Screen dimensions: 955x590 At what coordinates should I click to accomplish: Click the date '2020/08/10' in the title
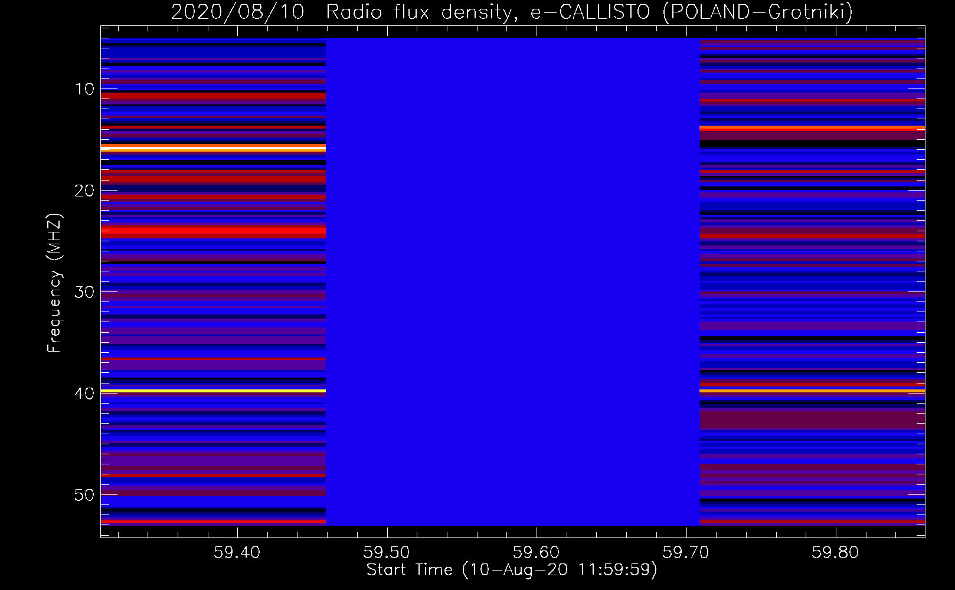(x=237, y=12)
